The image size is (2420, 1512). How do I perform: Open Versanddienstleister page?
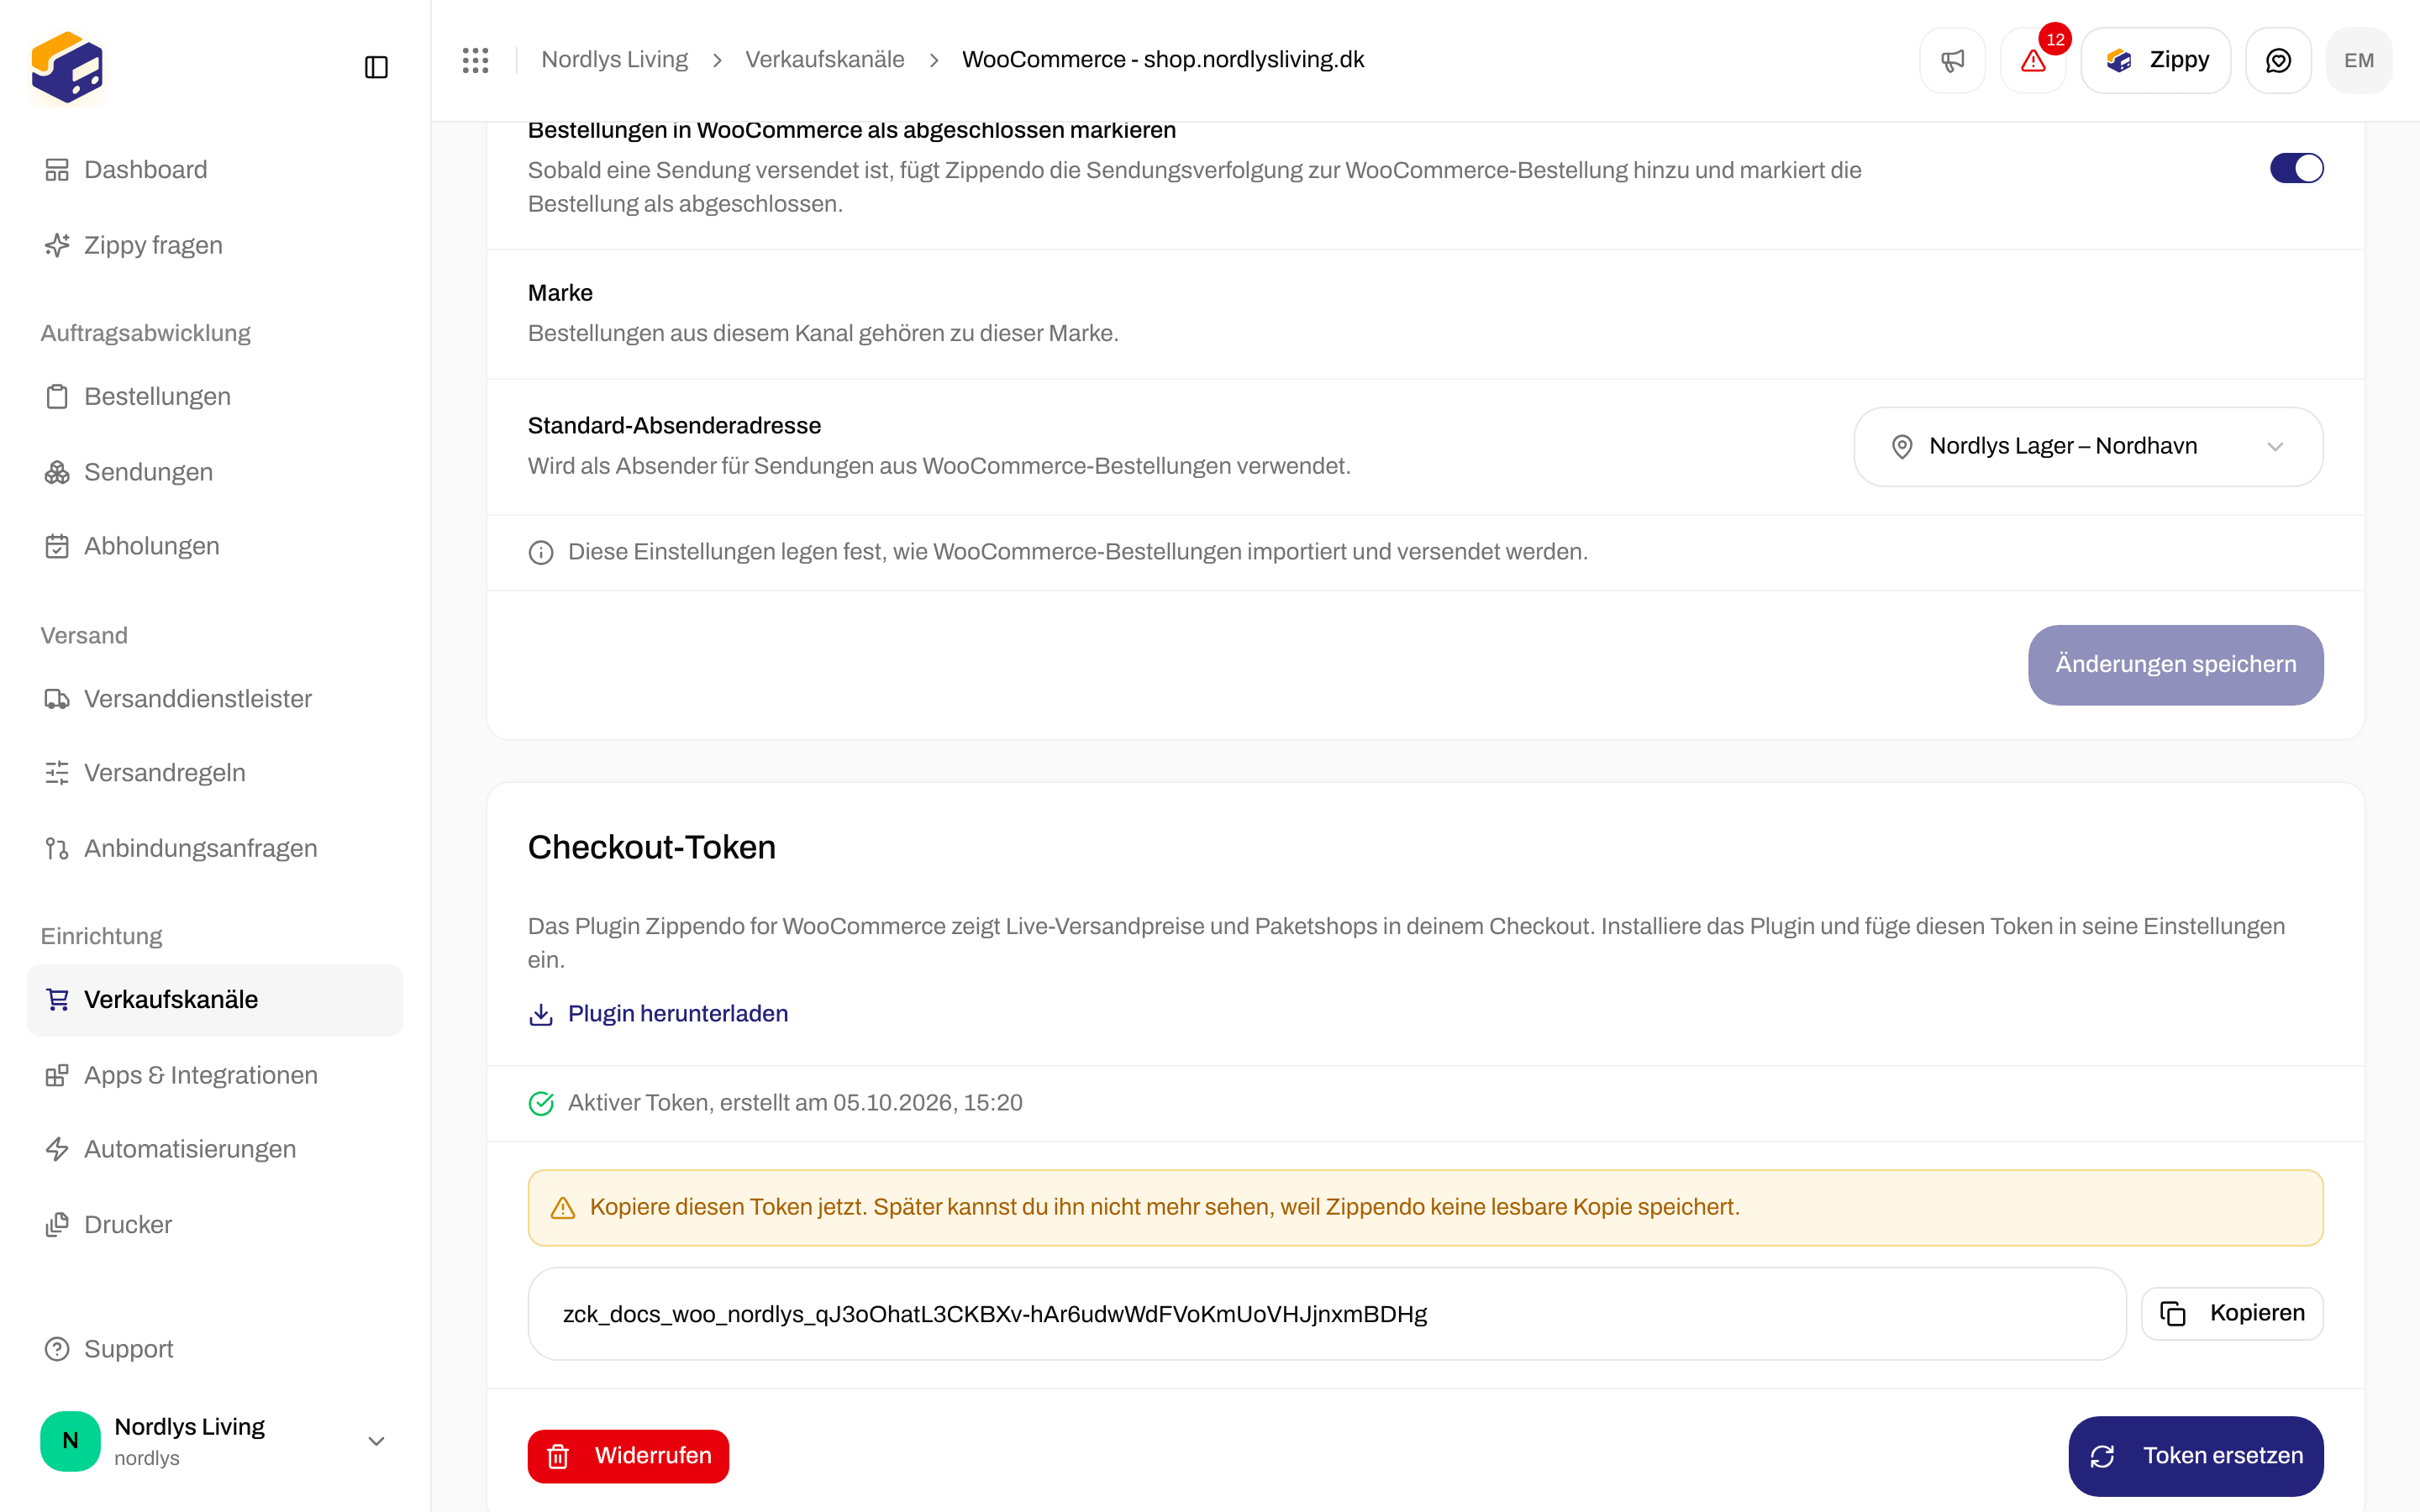coord(215,699)
